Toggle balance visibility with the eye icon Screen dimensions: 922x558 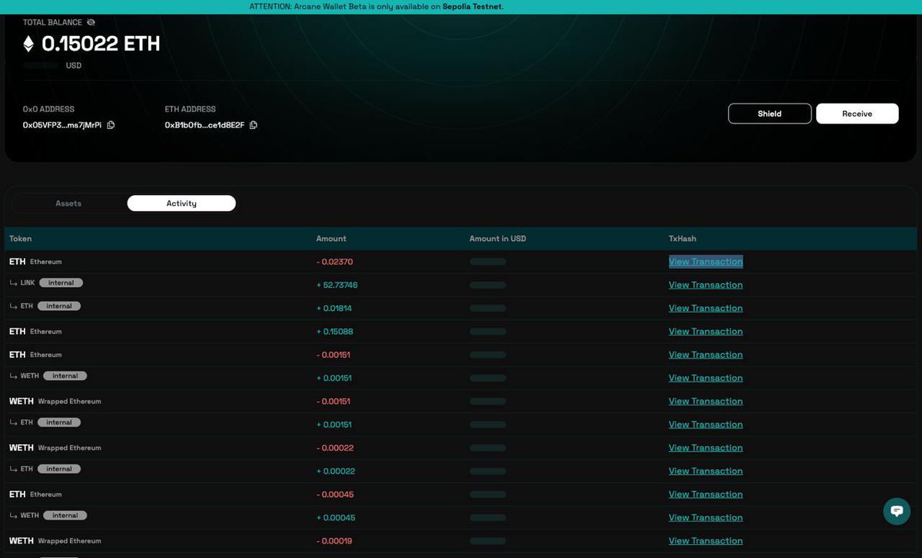pyautogui.click(x=91, y=22)
